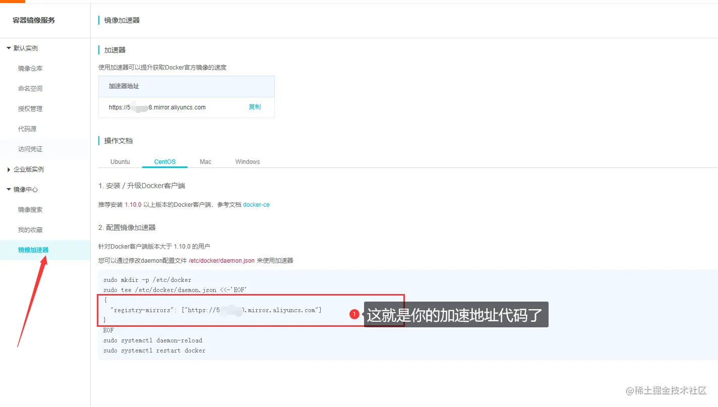Image resolution: width=718 pixels, height=407 pixels.
Task: Click the 容器镜像服务 title
Action: point(34,20)
